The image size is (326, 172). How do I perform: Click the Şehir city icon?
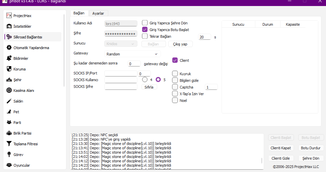9,80
